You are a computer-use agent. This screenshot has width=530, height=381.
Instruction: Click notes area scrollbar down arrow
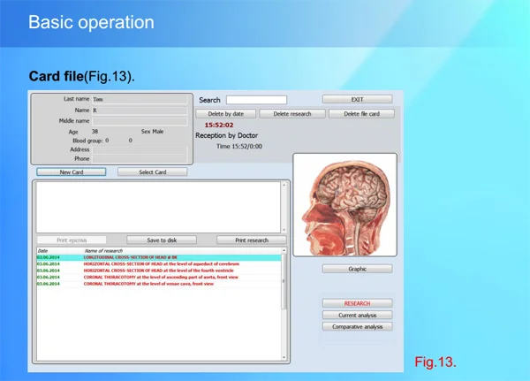[284, 230]
